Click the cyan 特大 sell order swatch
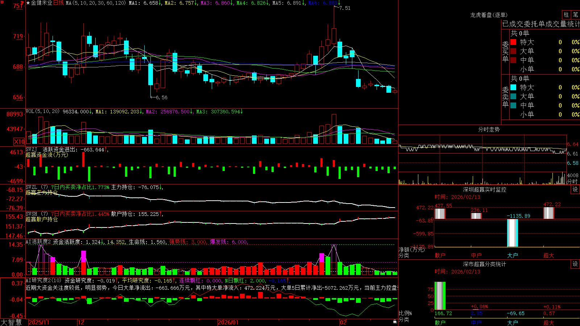The height and width of the screenshot is (326, 580). (513, 87)
